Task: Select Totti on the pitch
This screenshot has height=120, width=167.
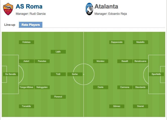Action: pos(58,74)
